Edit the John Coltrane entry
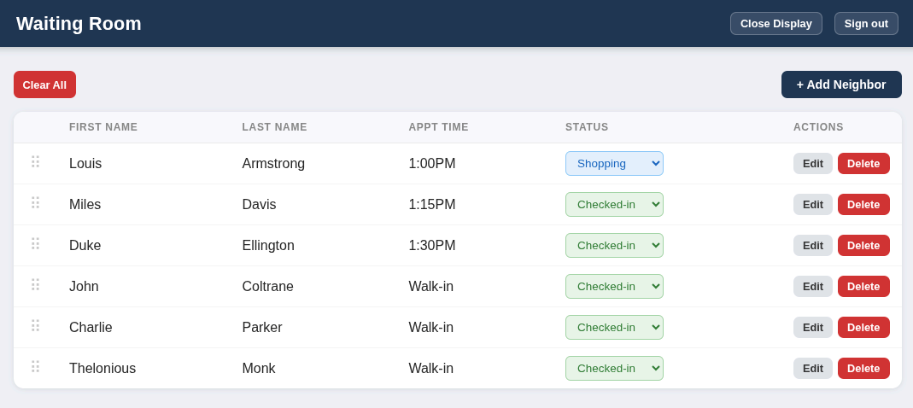913x408 pixels. coord(813,286)
